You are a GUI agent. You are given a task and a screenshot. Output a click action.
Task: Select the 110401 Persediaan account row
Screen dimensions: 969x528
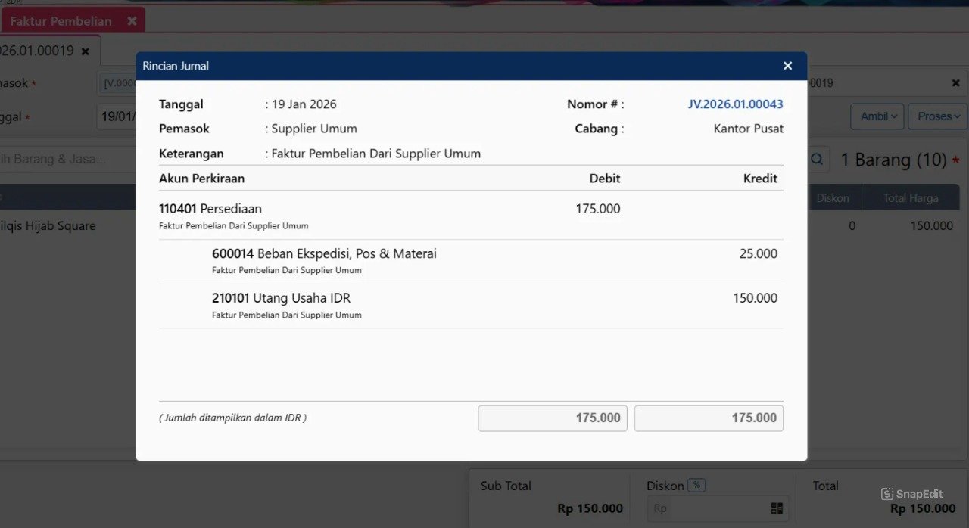(x=471, y=216)
